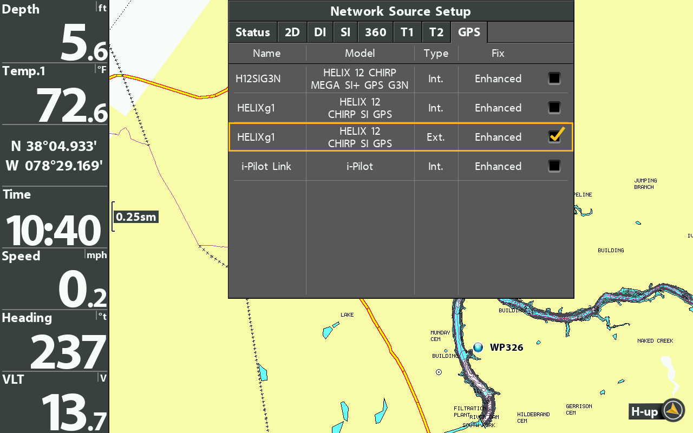The height and width of the screenshot is (433, 693).
Task: Uncheck the HELIXg1 Ext. GPS source checkbox
Action: (555, 136)
